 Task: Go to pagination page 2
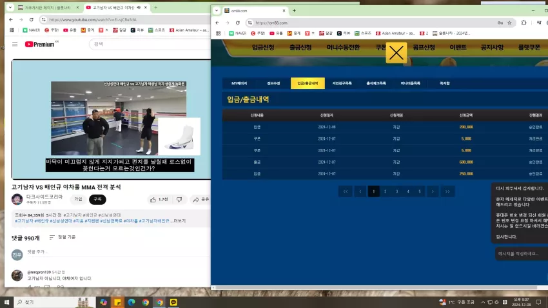tap(385, 191)
